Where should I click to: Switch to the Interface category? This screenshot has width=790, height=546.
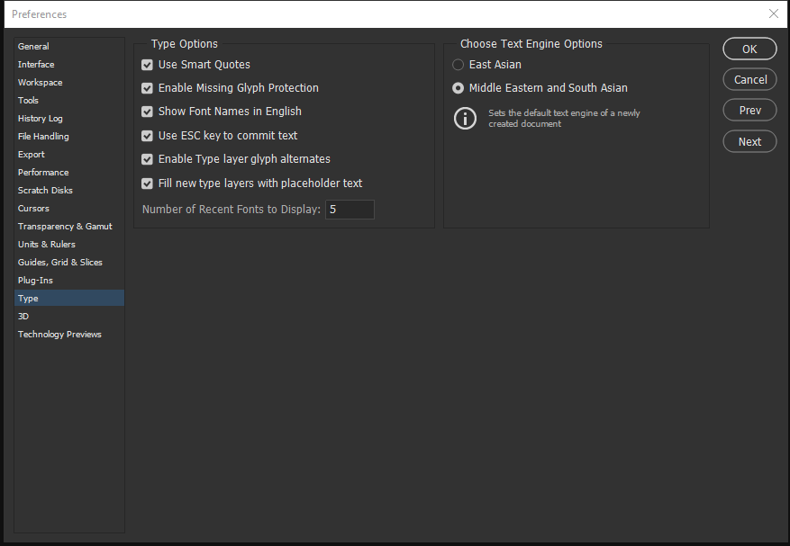pos(36,65)
